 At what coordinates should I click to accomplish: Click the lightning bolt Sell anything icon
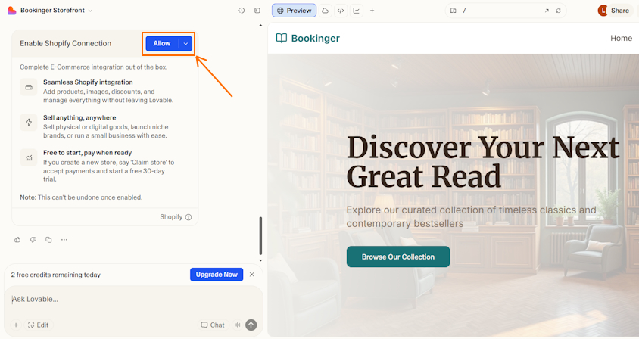[29, 123]
